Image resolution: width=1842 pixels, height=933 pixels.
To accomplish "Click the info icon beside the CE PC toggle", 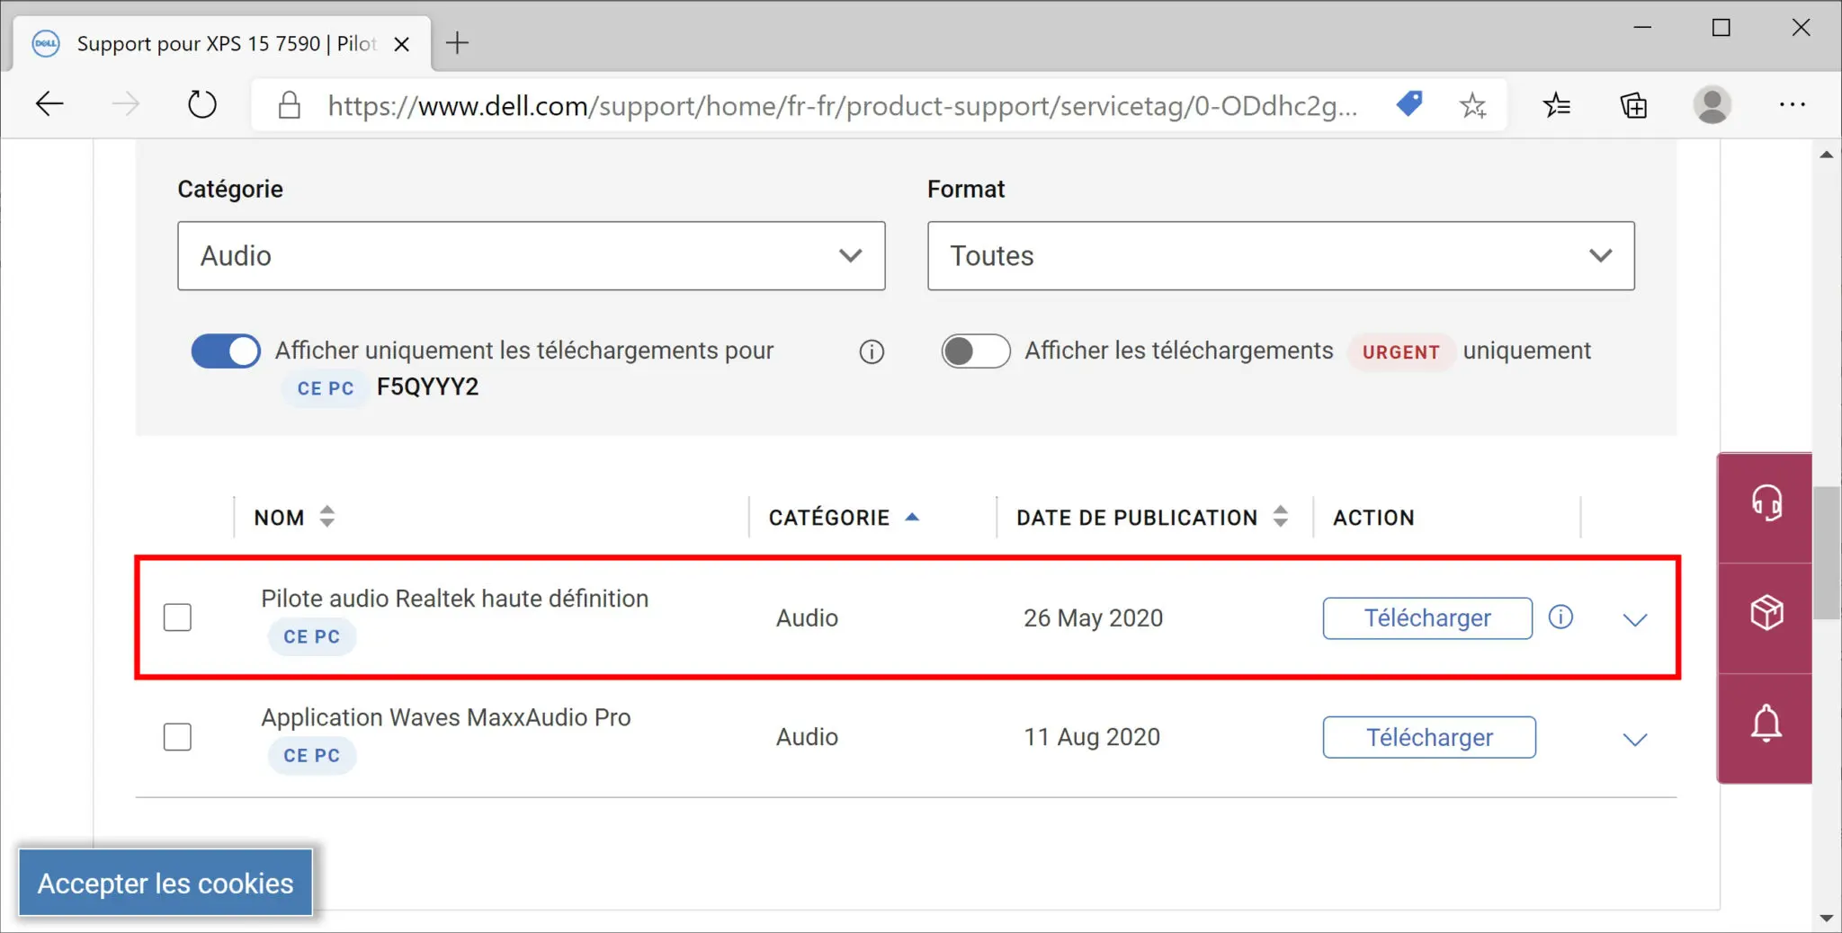I will [x=871, y=351].
